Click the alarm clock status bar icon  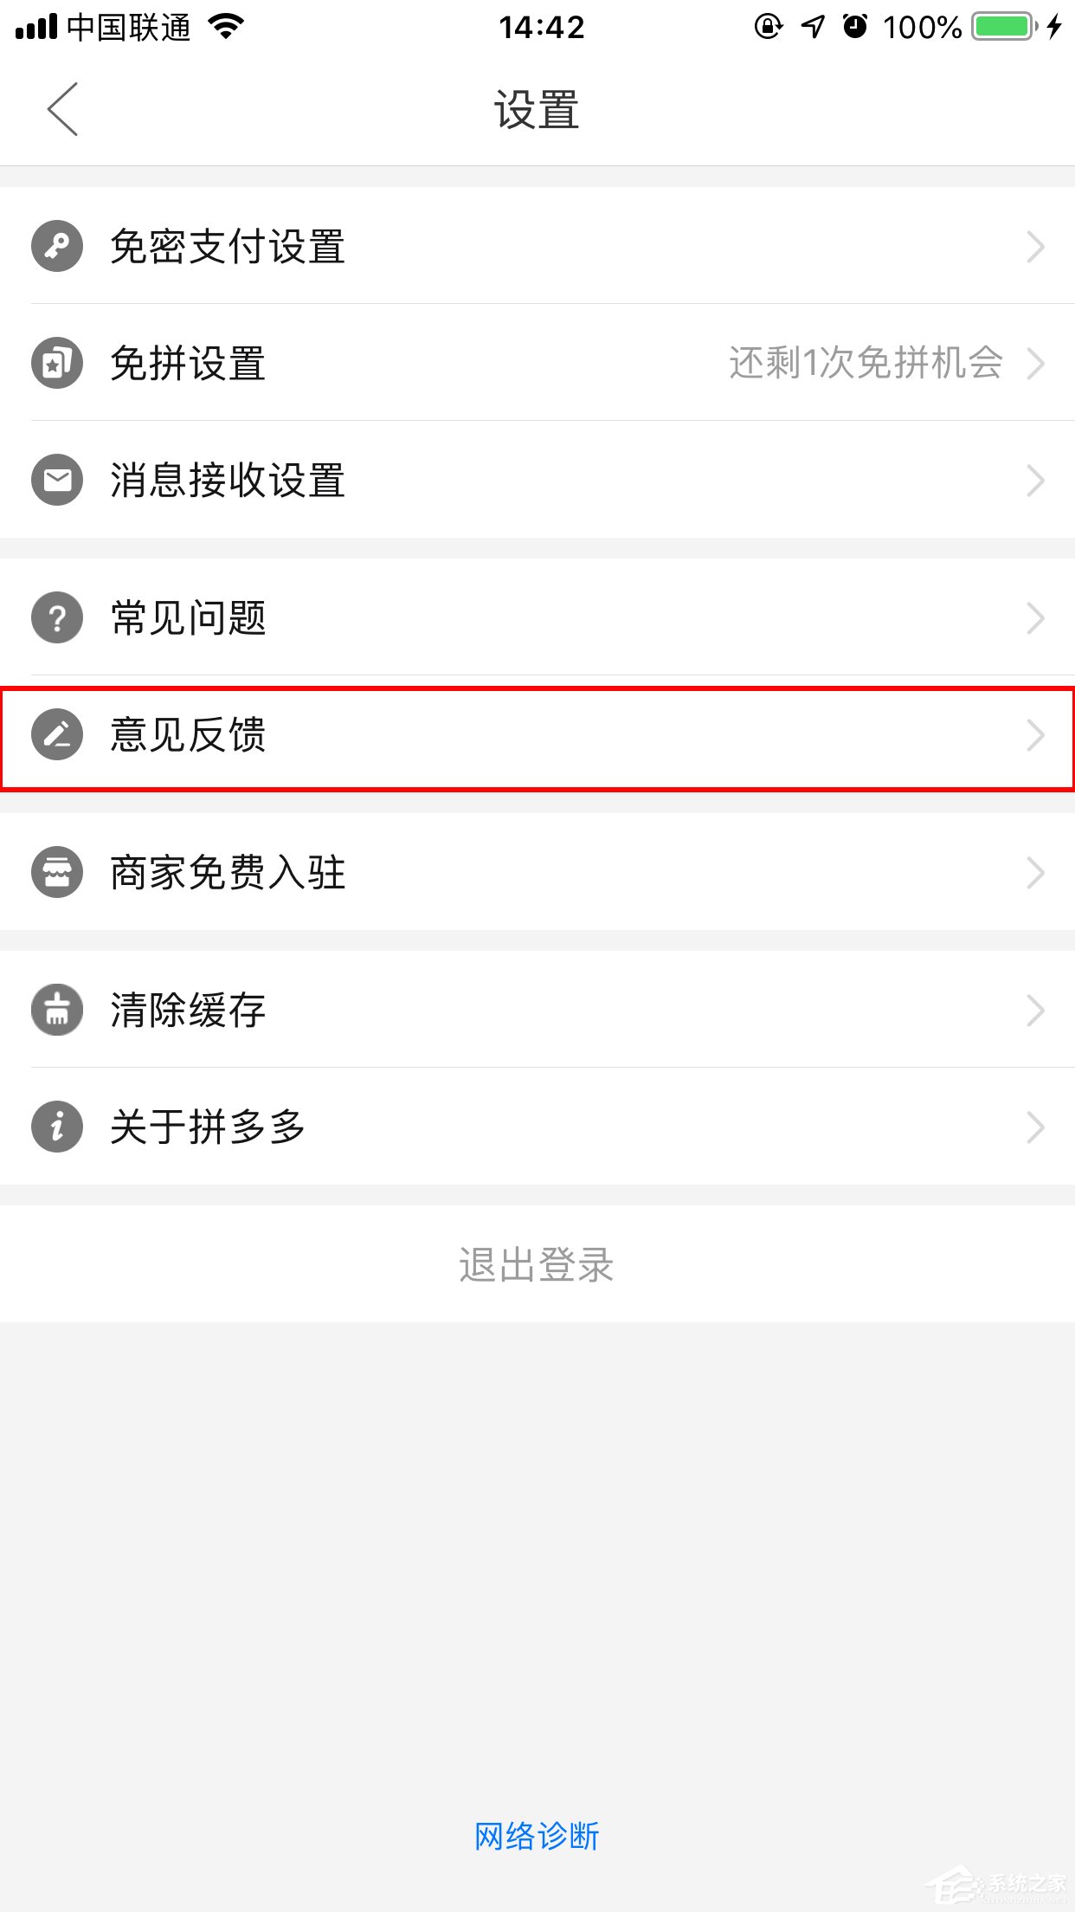pos(853,28)
